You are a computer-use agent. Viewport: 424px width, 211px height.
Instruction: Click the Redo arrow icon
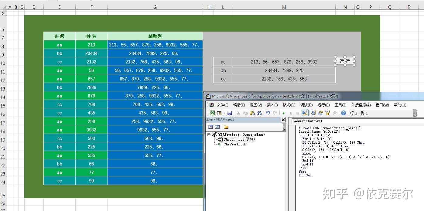tap(275, 113)
